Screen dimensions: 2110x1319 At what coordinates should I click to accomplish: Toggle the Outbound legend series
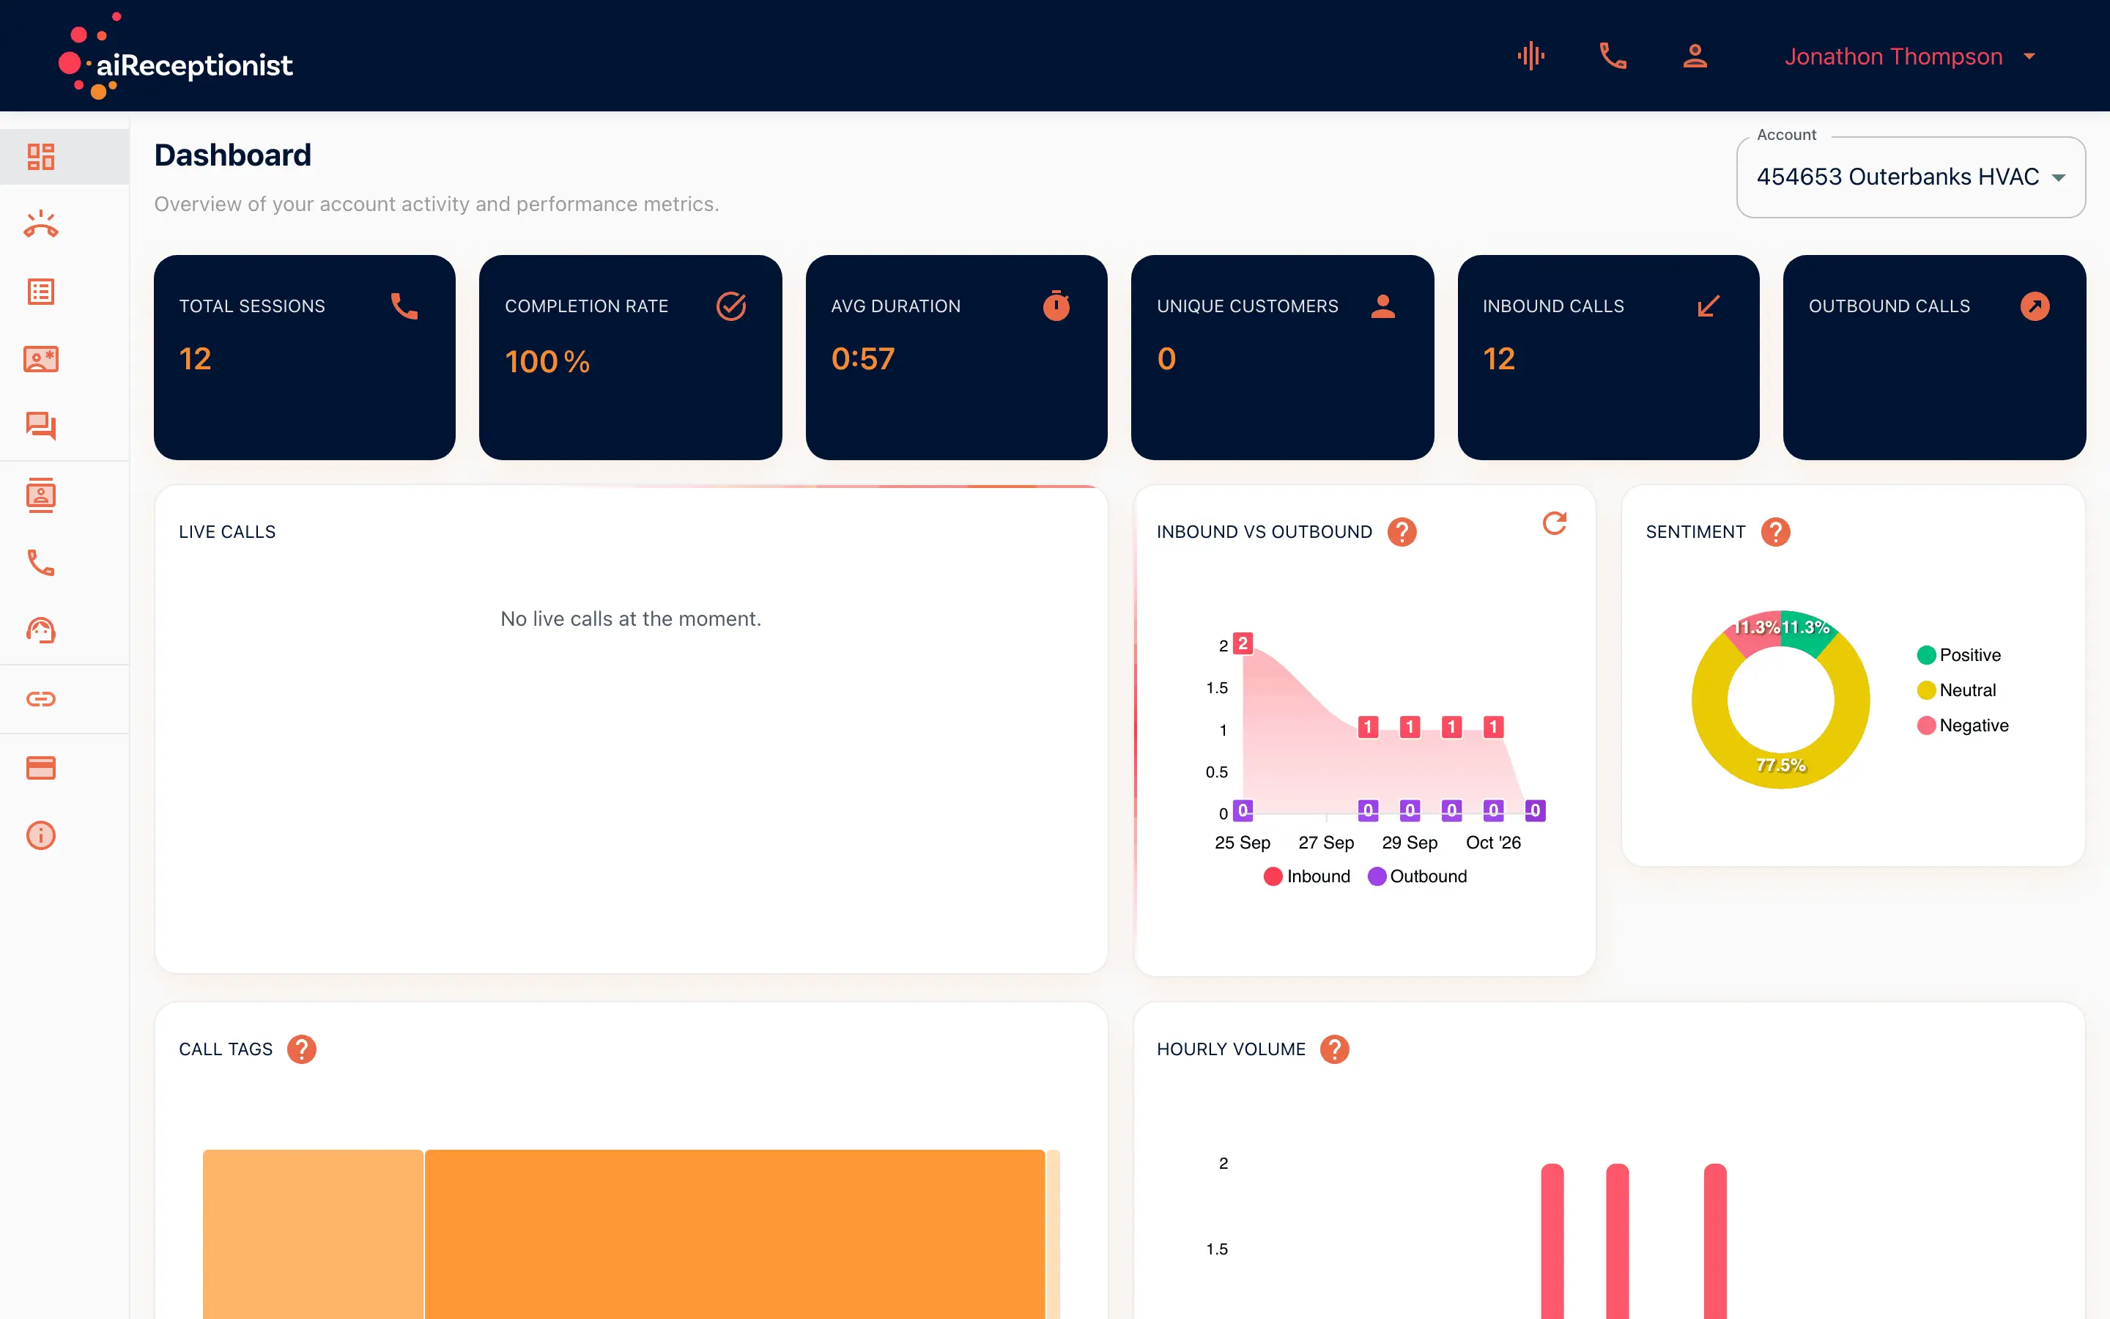[x=1418, y=876]
